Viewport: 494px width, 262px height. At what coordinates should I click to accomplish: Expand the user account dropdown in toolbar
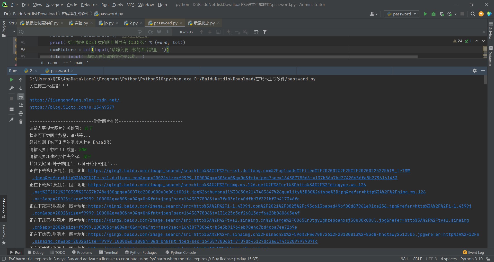pyautogui.click(x=374, y=14)
